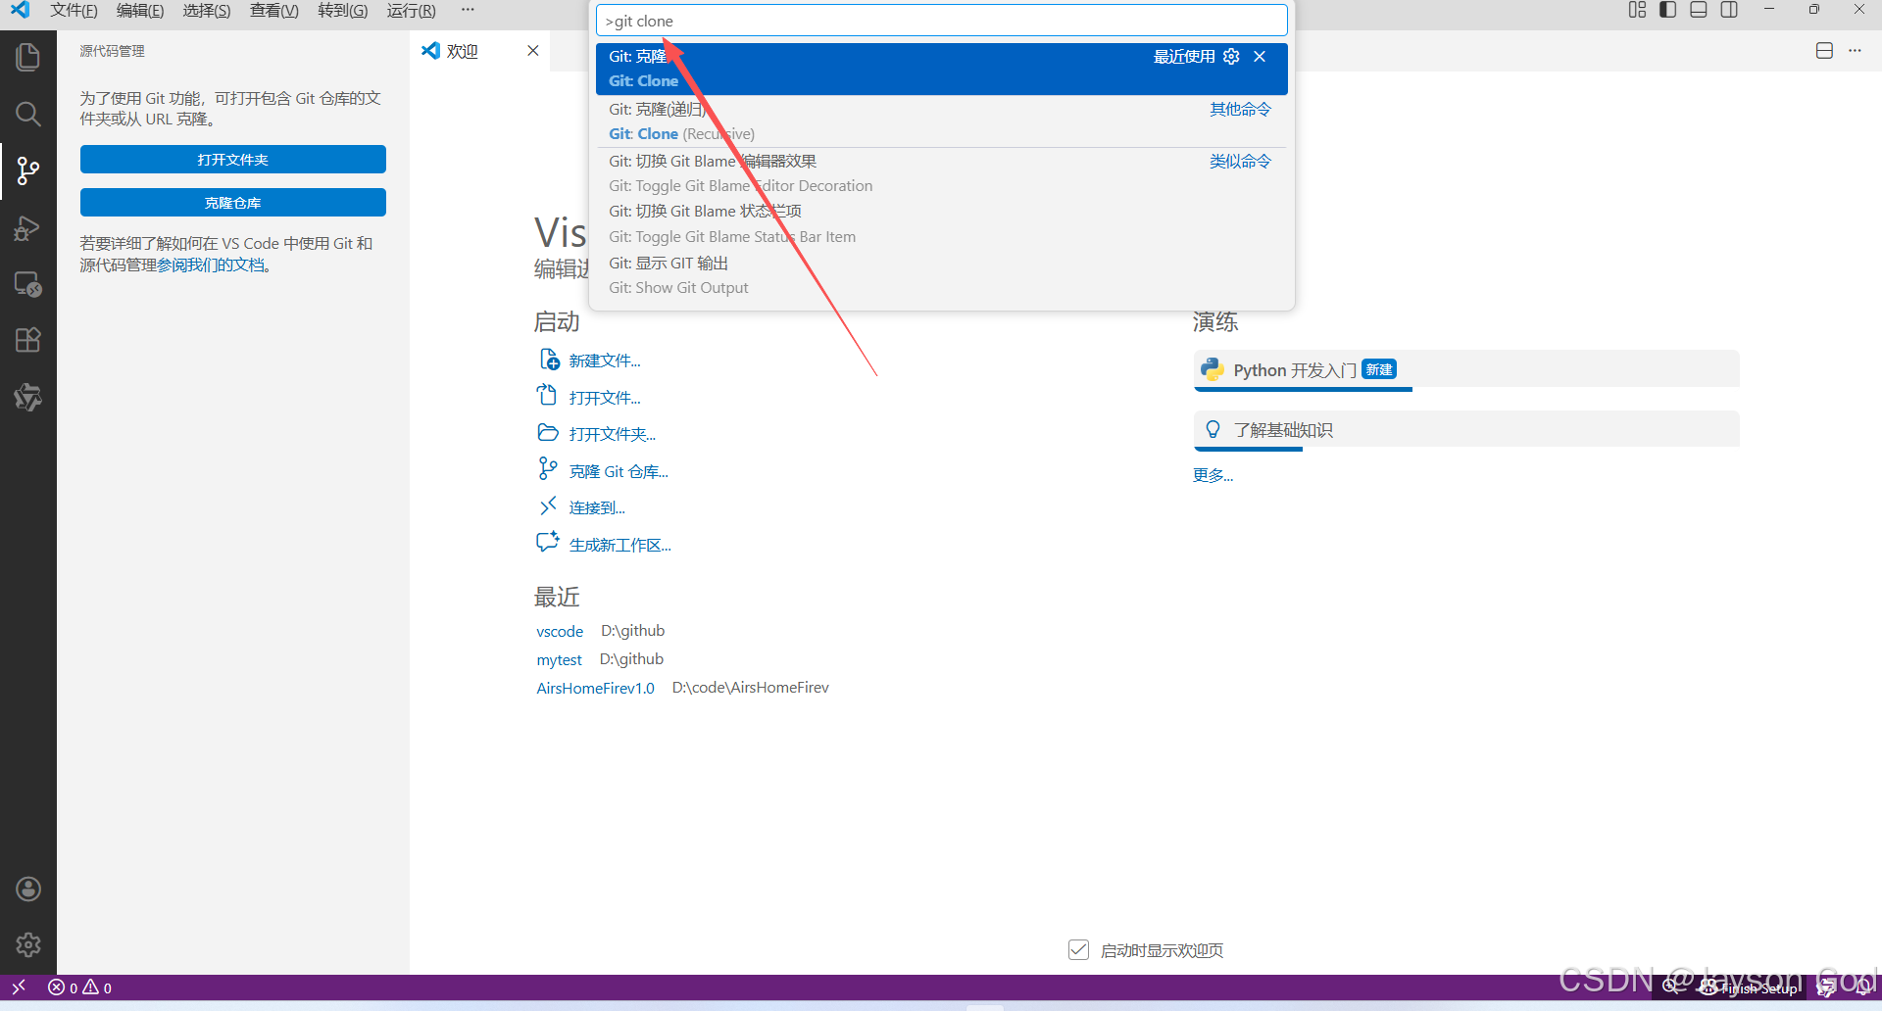Click the 新建文件... link
Viewport: 1882px width, 1011px height.
605,361
